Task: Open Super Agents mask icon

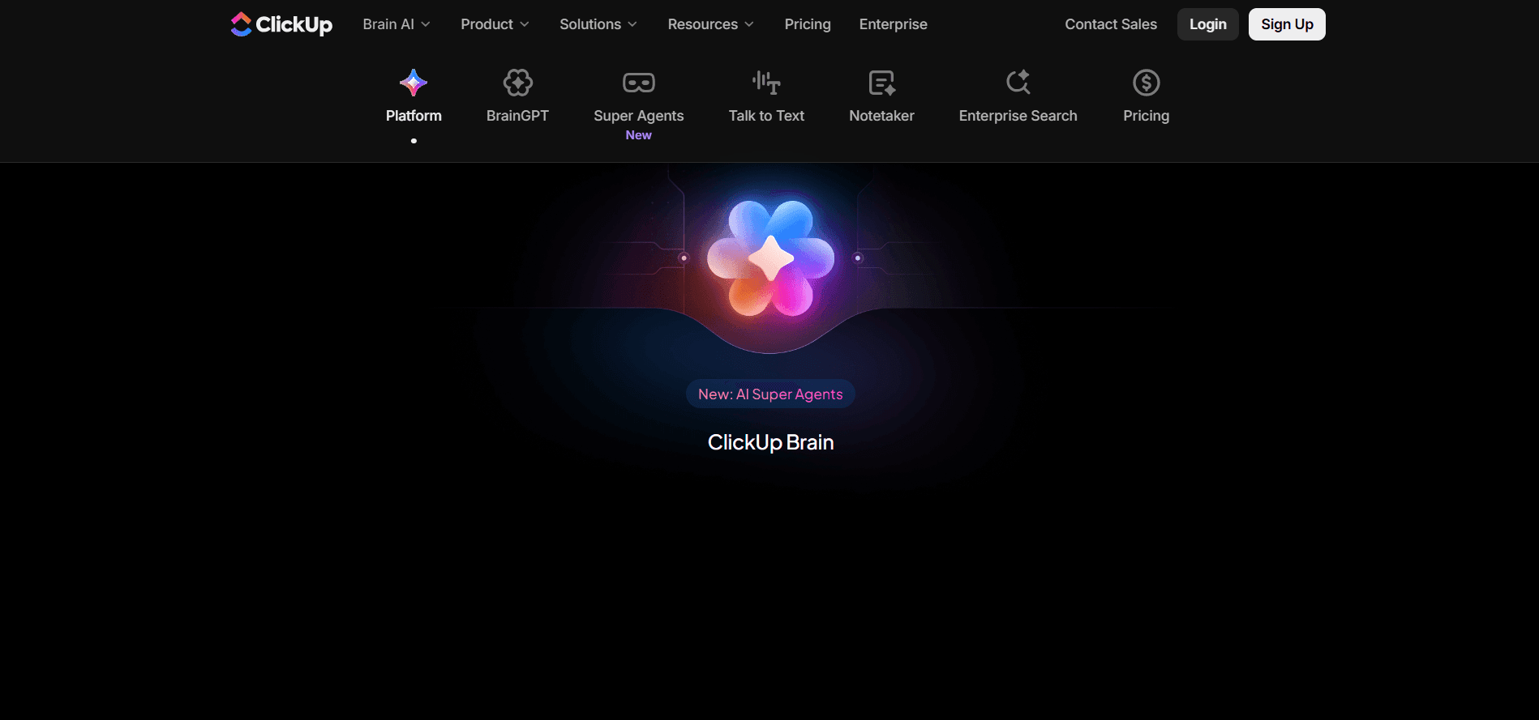Action: click(x=639, y=83)
